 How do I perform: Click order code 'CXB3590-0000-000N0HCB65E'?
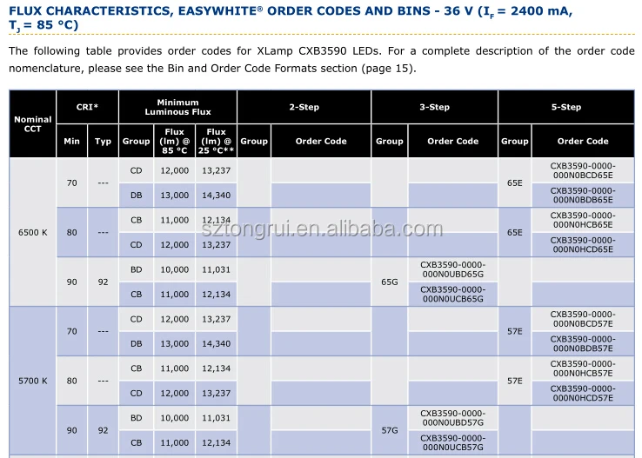point(583,220)
